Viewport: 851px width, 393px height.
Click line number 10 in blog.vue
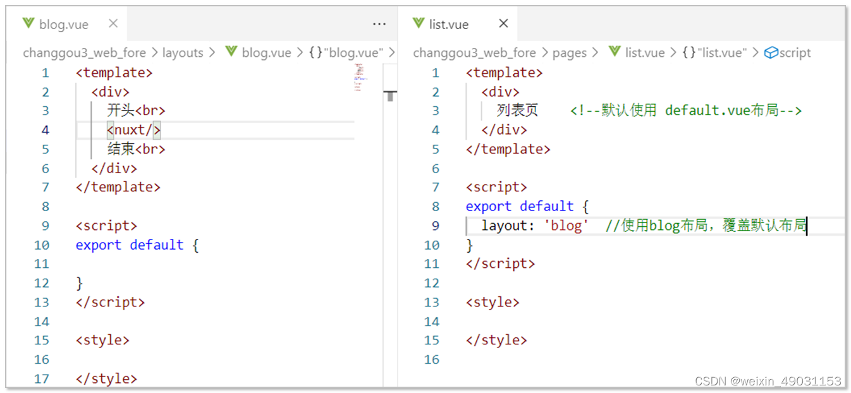pyautogui.click(x=42, y=245)
